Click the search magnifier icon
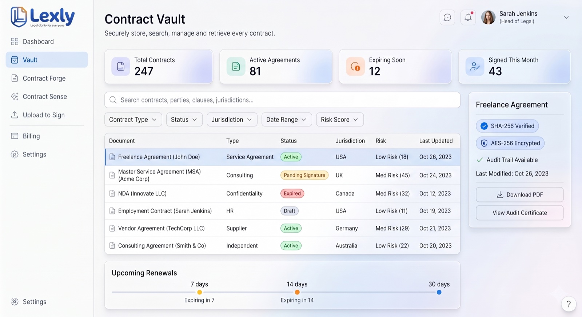The width and height of the screenshot is (582, 317). (113, 100)
